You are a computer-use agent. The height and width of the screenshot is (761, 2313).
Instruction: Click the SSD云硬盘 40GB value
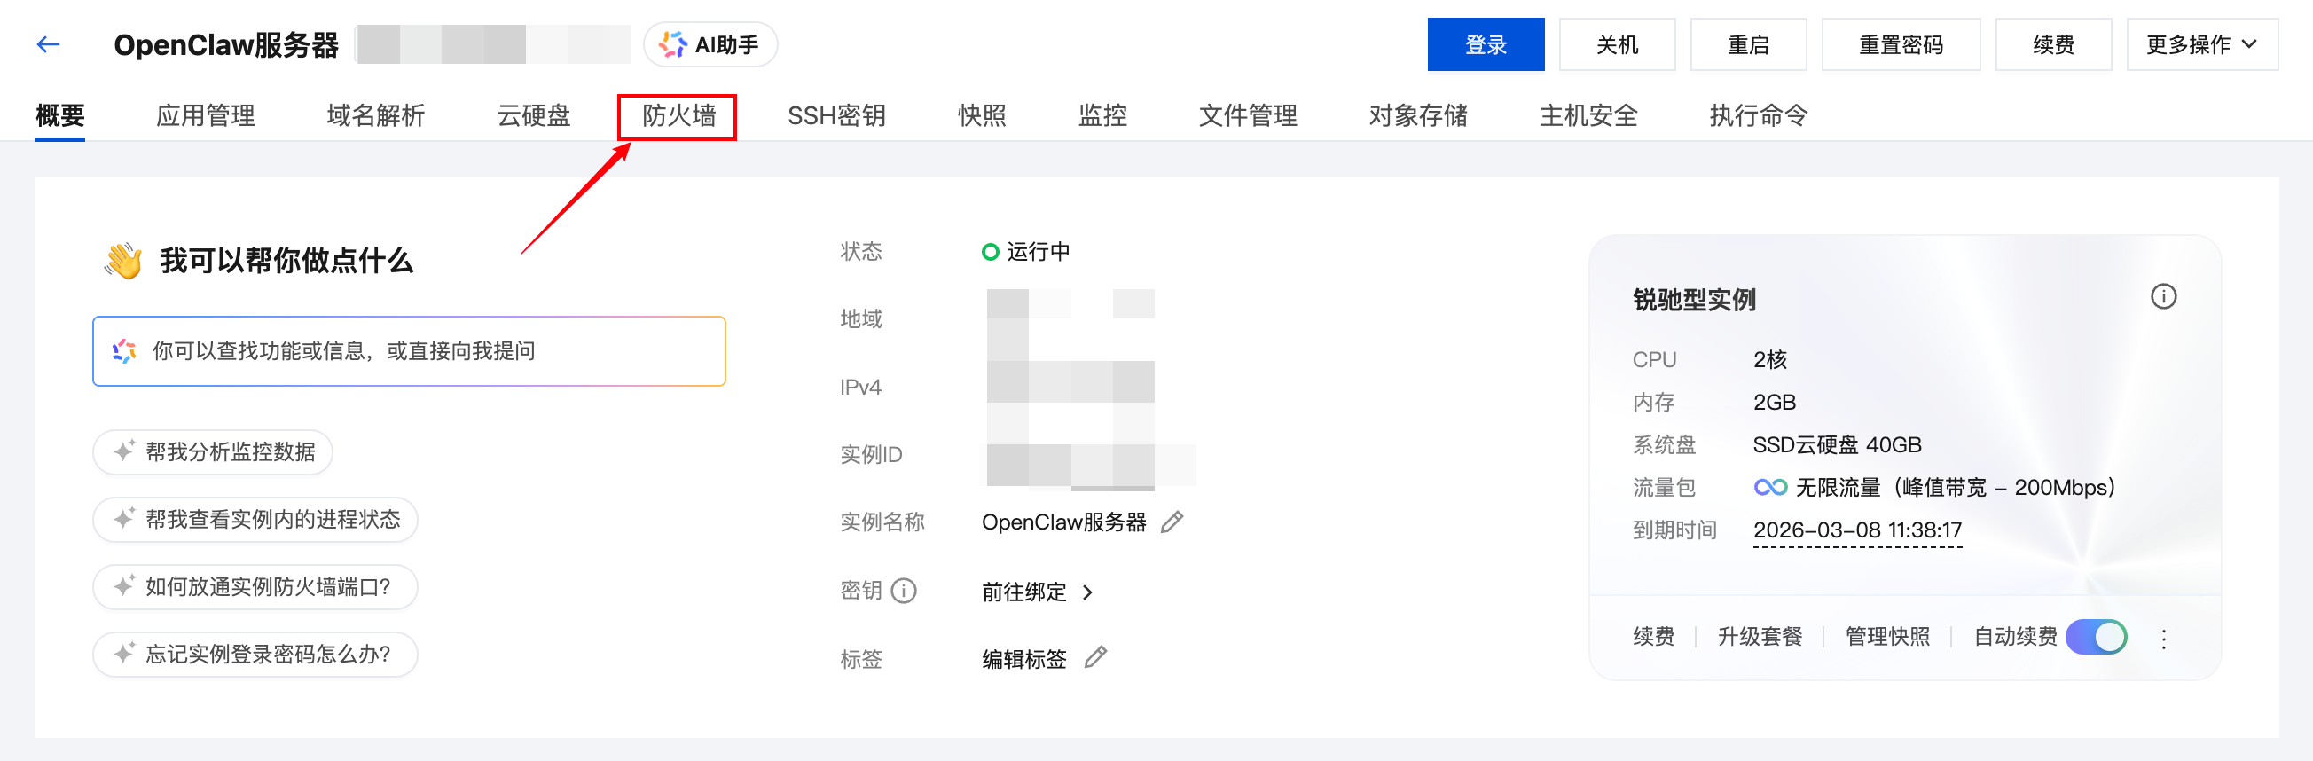1837,444
